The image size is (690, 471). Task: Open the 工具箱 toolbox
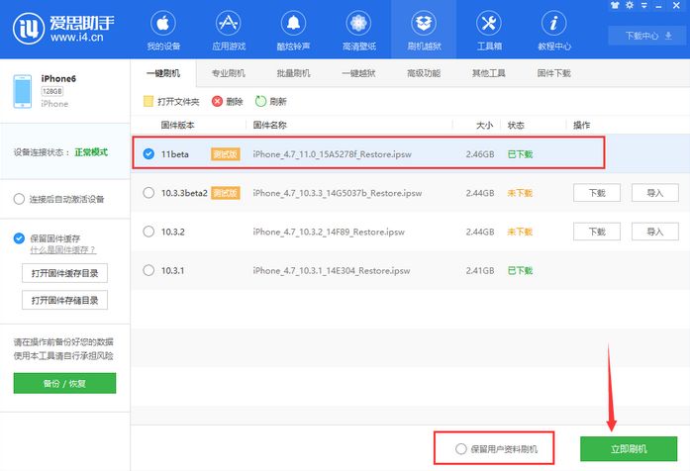[x=489, y=30]
